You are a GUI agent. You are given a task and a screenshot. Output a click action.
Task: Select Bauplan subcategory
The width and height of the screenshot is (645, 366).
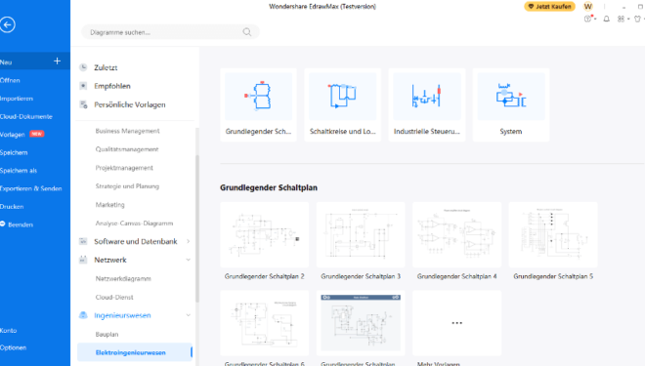[107, 334]
